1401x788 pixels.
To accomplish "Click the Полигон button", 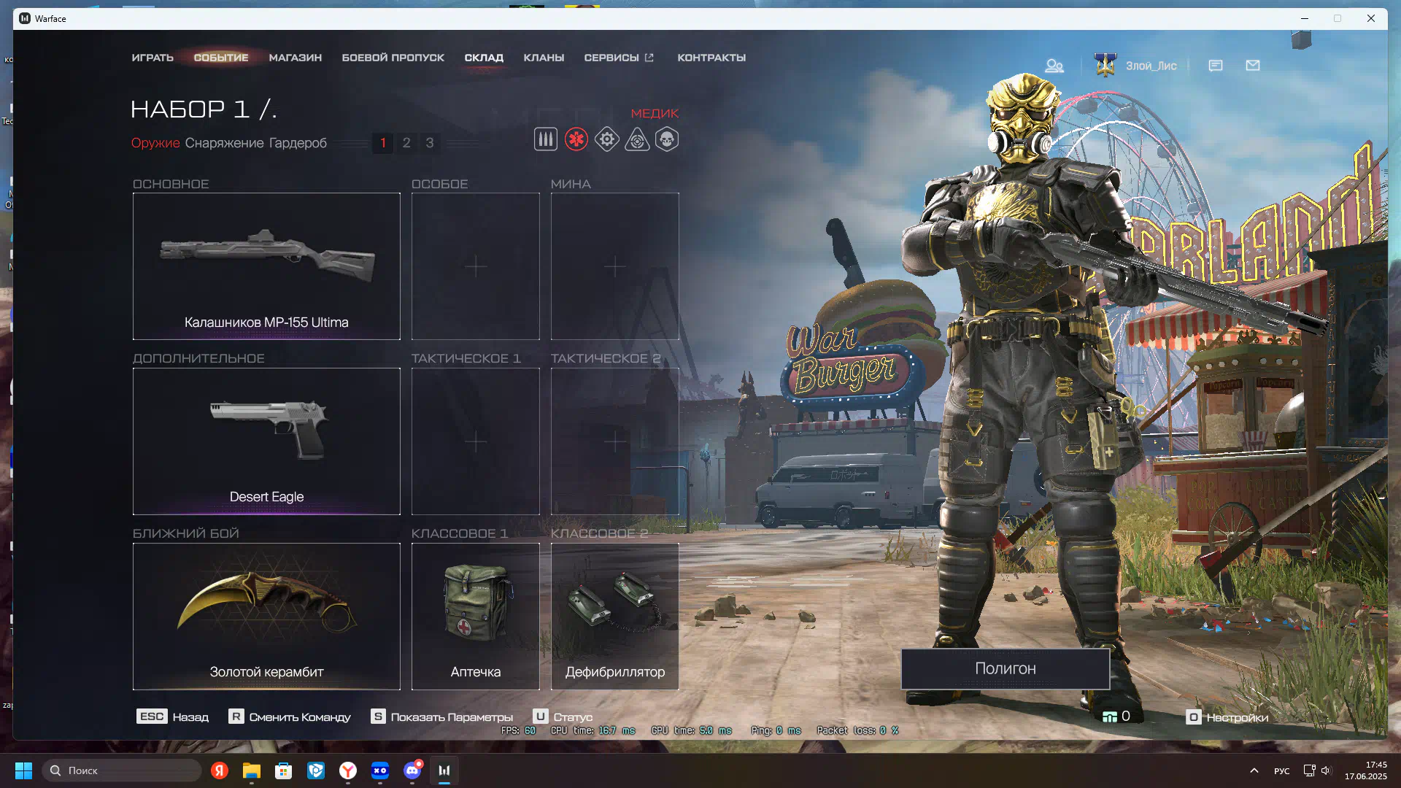I will [x=1006, y=669].
